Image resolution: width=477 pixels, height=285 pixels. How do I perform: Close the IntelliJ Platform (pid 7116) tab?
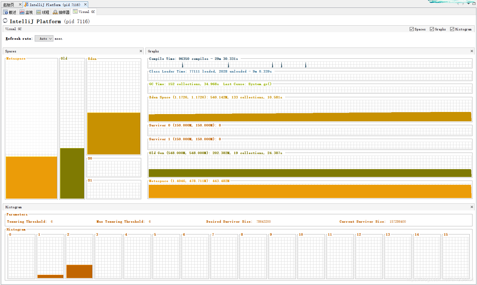click(x=85, y=5)
